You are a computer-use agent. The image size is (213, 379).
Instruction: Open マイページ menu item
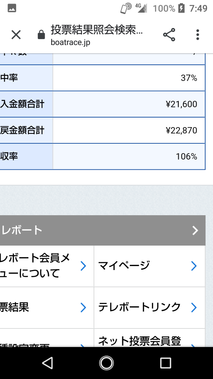point(149,266)
